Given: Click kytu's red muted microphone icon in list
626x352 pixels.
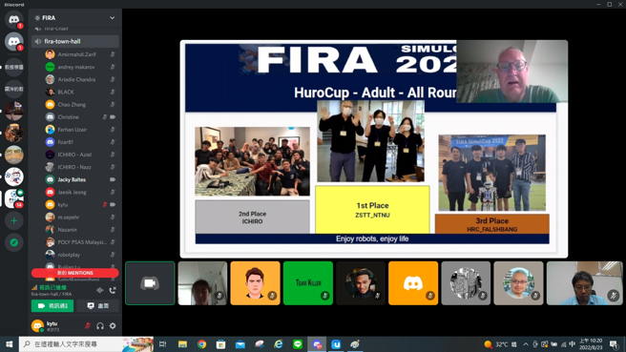Looking at the screenshot, I should coord(105,204).
